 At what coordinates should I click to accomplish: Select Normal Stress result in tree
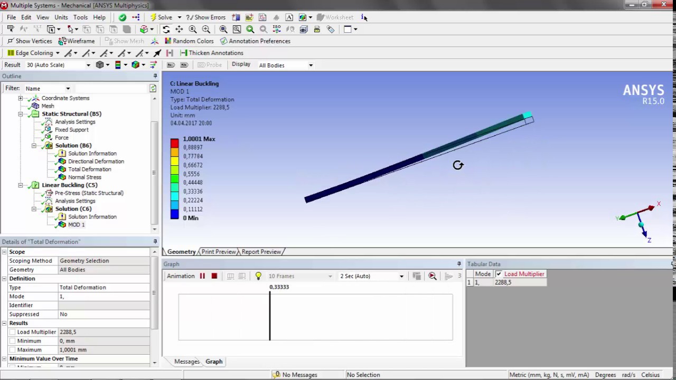point(84,177)
